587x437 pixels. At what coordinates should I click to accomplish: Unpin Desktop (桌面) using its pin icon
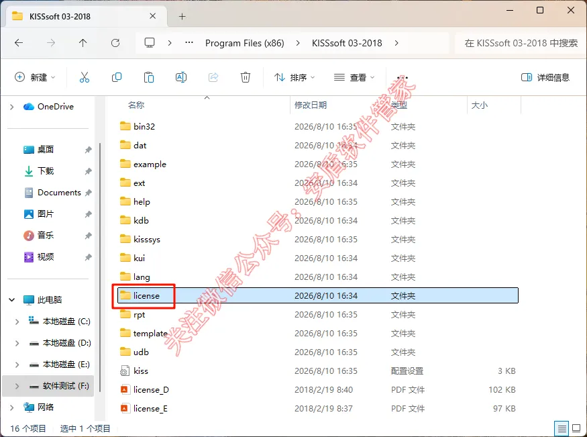tap(88, 150)
